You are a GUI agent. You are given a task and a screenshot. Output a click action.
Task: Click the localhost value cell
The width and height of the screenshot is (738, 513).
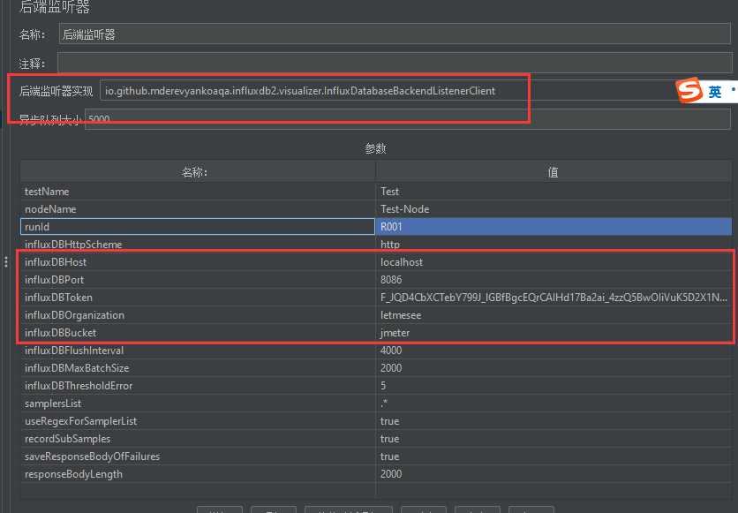554,261
